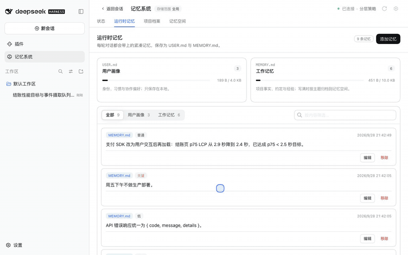This screenshot has width=408, height=255.
Task: Click the DeepSeek whale logo
Action: tap(9, 12)
